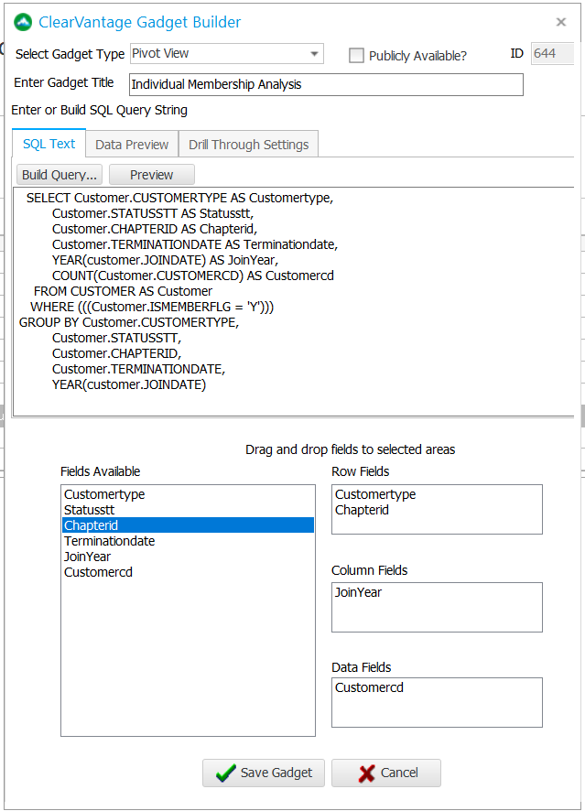Click the WHERE clause line in SQL
This screenshot has height=811, width=585.
tap(152, 307)
